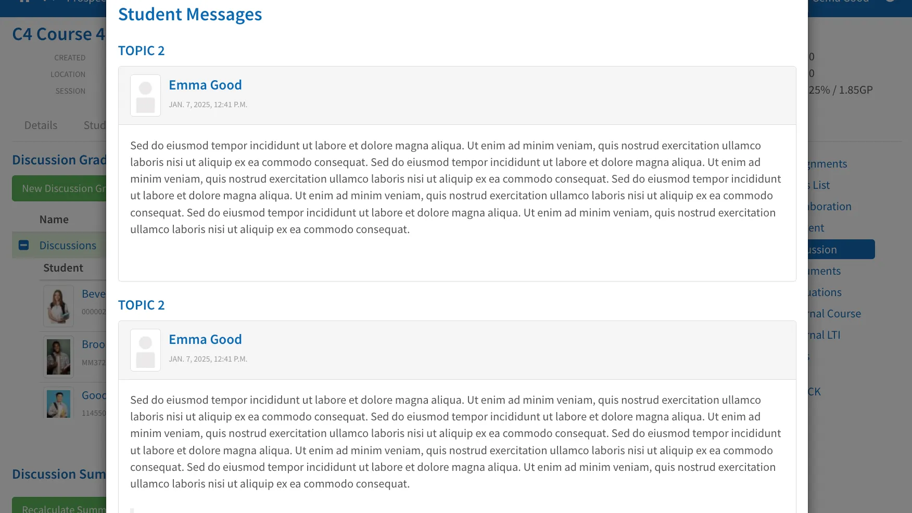The image size is (912, 513).
Task: Click the Discussions row label in table
Action: [68, 246]
